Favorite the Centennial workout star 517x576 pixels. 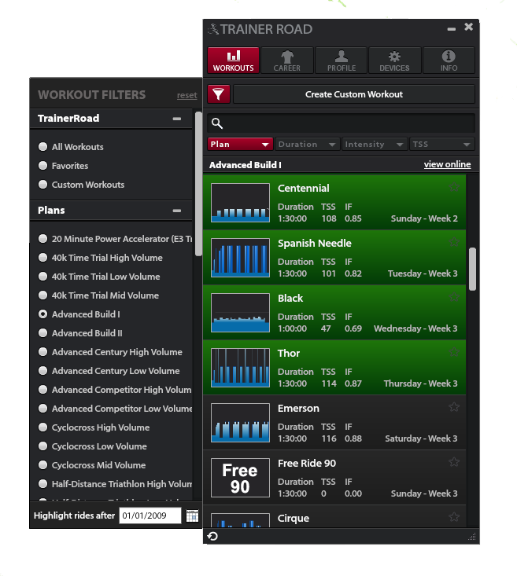point(454,187)
